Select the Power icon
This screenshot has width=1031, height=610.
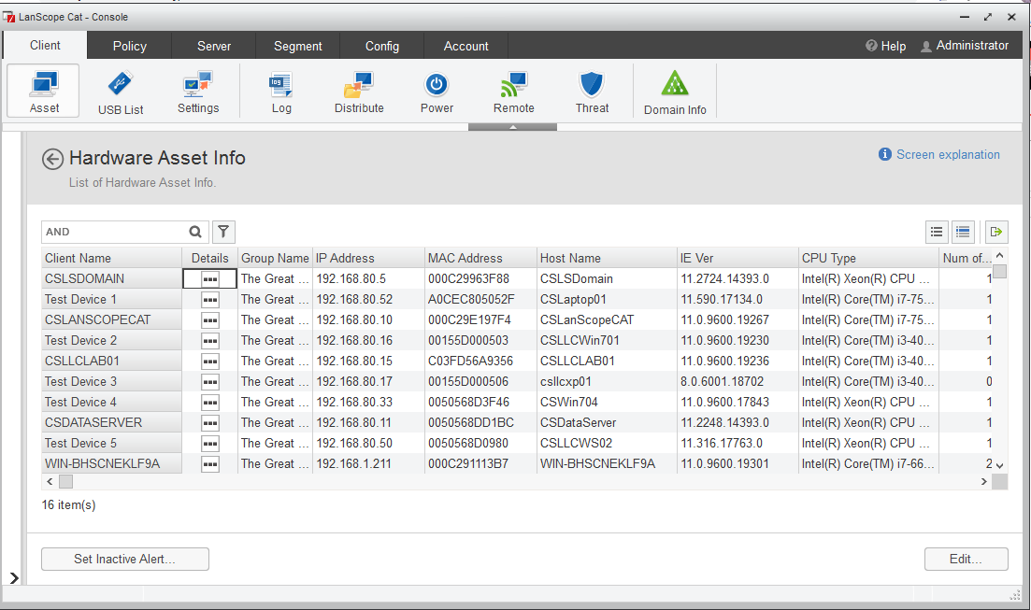[x=437, y=92]
